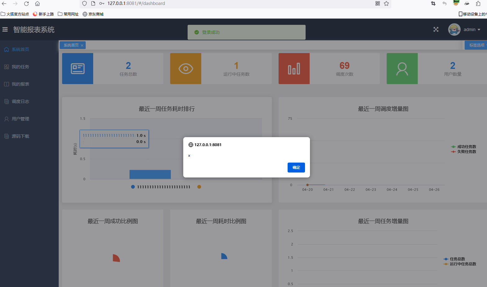Toggle the sidebar hamburger menu icon

click(5, 29)
